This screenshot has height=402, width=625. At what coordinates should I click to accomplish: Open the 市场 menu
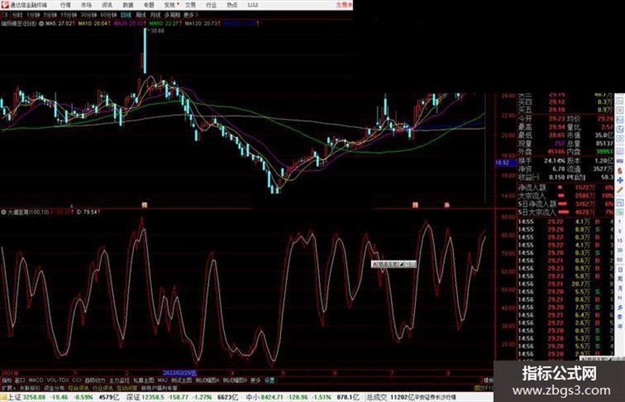tap(86, 5)
